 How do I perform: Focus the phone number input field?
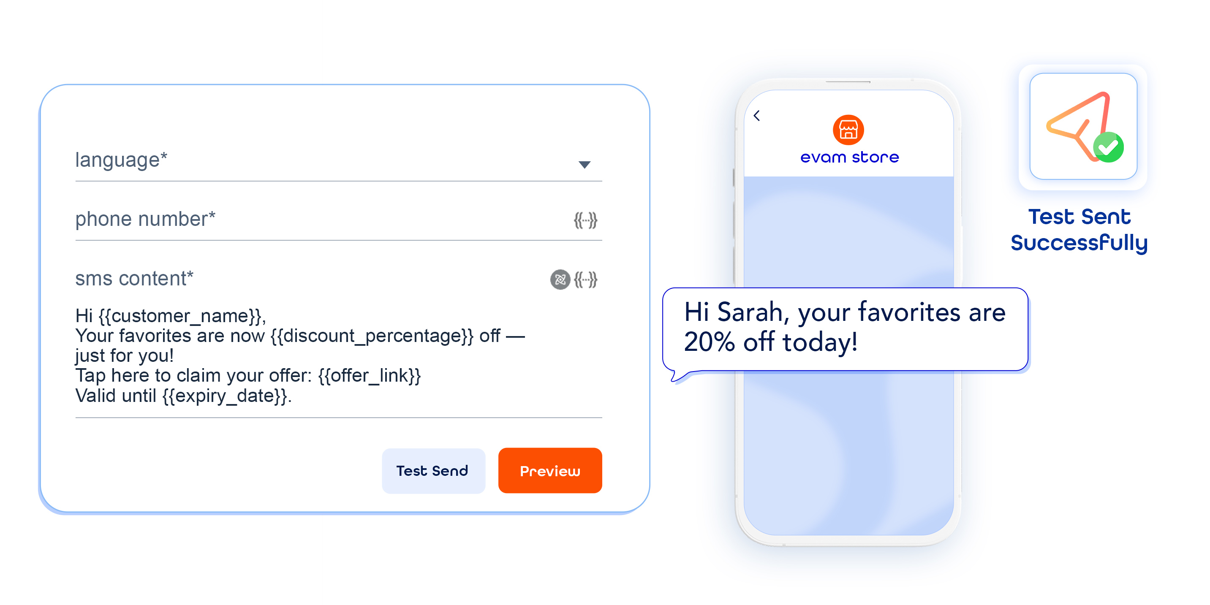click(319, 220)
